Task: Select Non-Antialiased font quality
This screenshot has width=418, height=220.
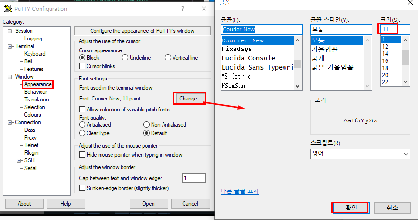Action: tap(146, 125)
